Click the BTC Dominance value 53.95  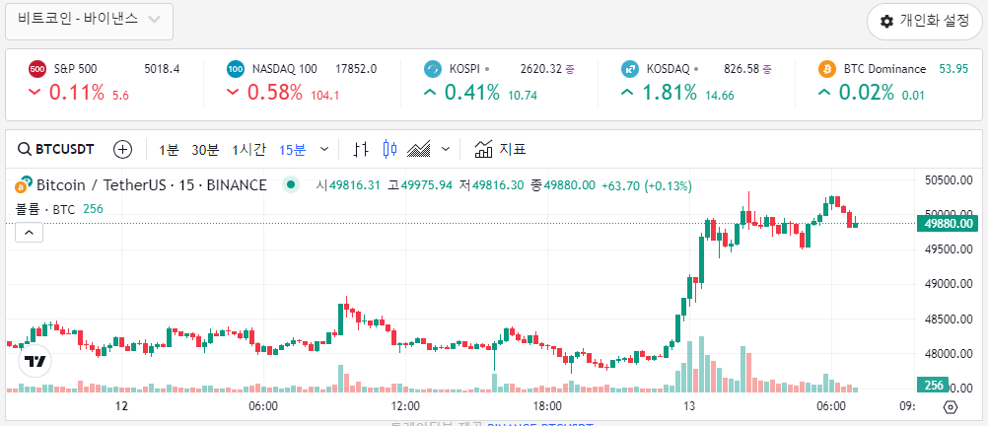(953, 69)
